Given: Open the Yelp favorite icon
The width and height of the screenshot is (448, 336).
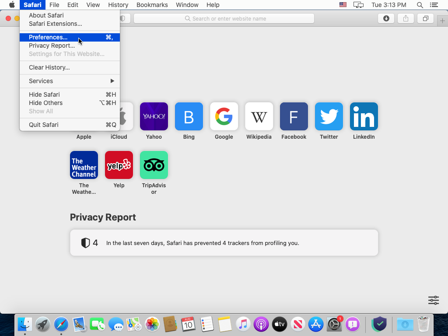Looking at the screenshot, I should (x=119, y=165).
